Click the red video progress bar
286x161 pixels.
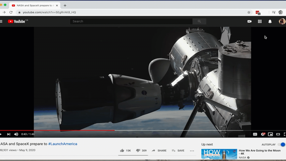(66, 130)
